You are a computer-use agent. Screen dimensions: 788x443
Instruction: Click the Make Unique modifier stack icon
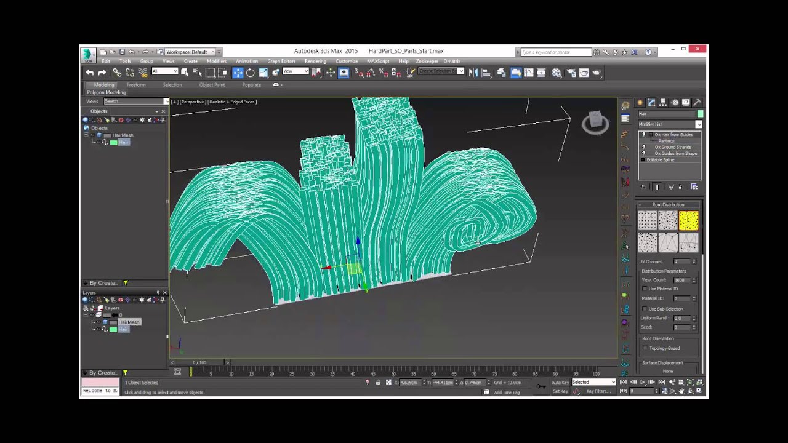[x=671, y=186]
